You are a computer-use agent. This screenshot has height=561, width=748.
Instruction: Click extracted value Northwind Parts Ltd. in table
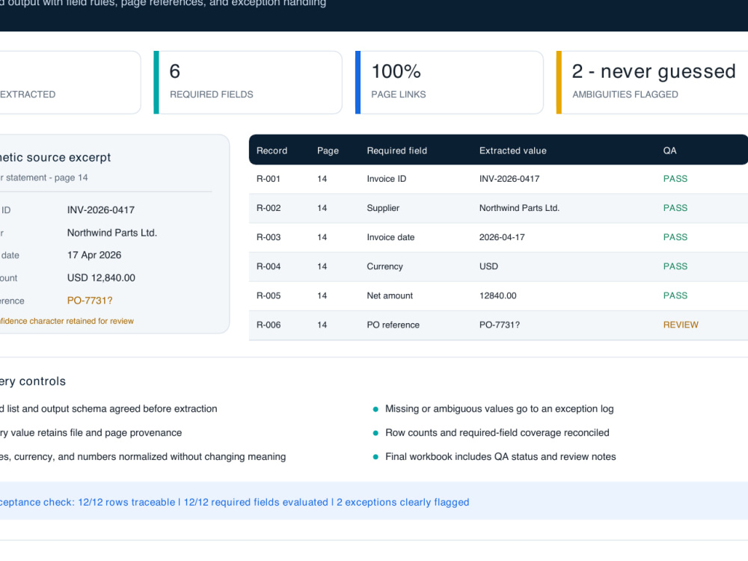click(519, 208)
